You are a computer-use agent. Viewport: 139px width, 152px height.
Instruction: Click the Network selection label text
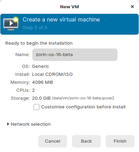31,124
